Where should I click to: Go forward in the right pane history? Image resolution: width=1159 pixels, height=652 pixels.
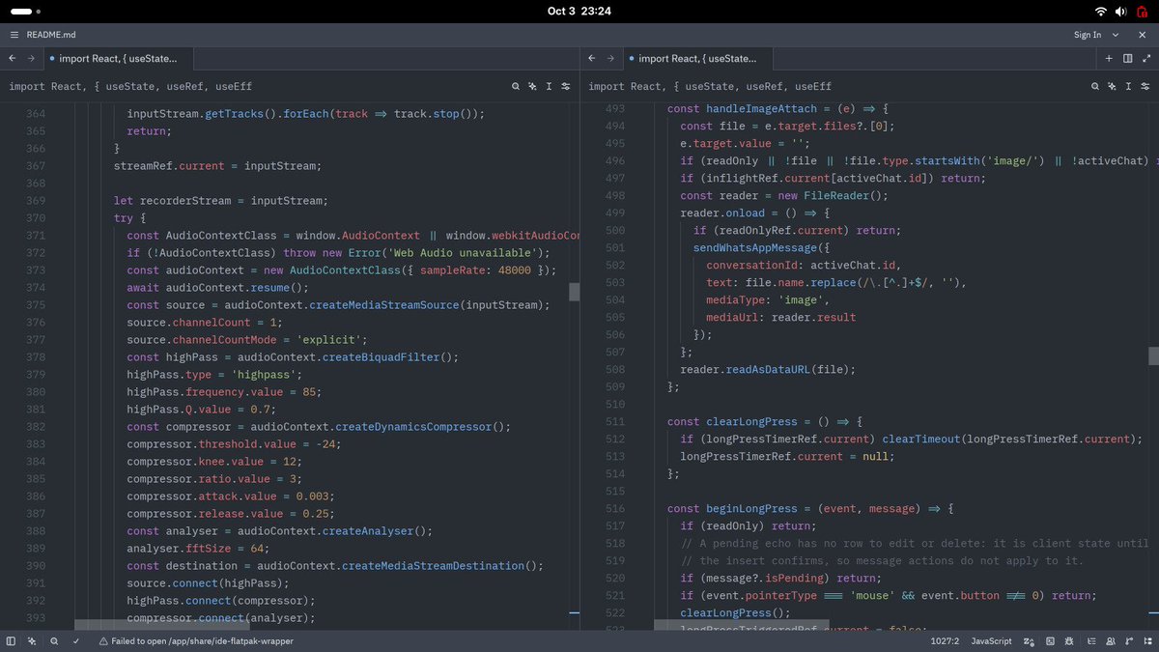[x=610, y=58]
